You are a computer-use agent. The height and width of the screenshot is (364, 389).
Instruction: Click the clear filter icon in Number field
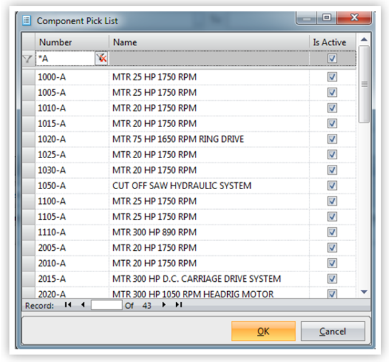click(x=101, y=58)
